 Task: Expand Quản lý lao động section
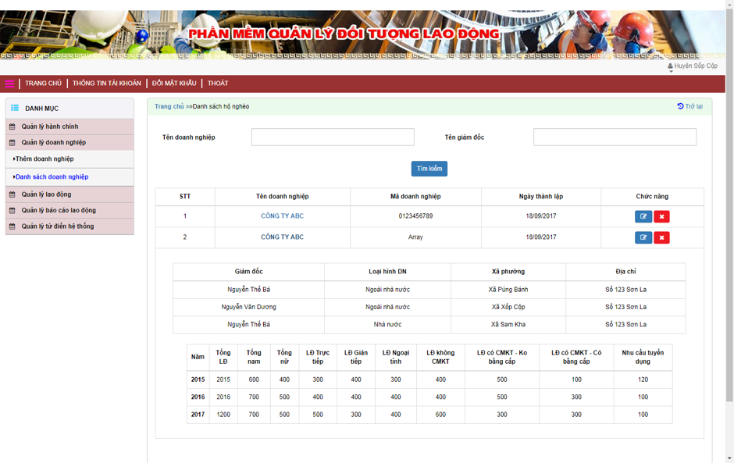46,194
